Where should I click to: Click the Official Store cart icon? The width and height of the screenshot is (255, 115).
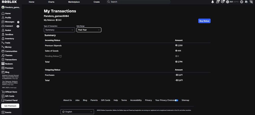click(3, 92)
